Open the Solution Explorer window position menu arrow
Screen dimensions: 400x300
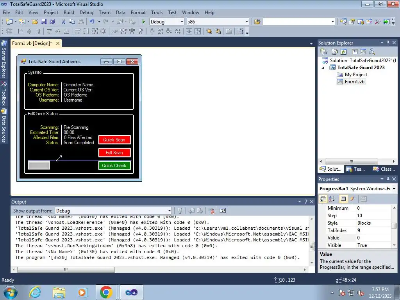coord(382,43)
